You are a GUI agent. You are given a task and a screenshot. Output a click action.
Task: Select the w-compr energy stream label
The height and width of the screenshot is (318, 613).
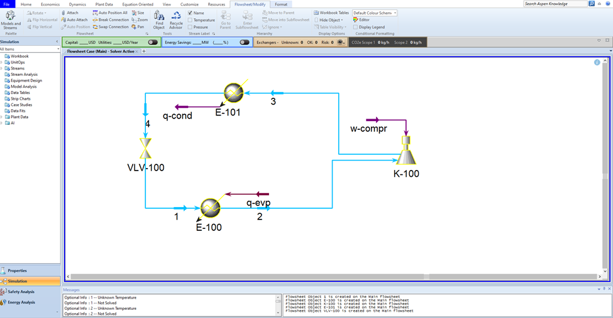(368, 129)
